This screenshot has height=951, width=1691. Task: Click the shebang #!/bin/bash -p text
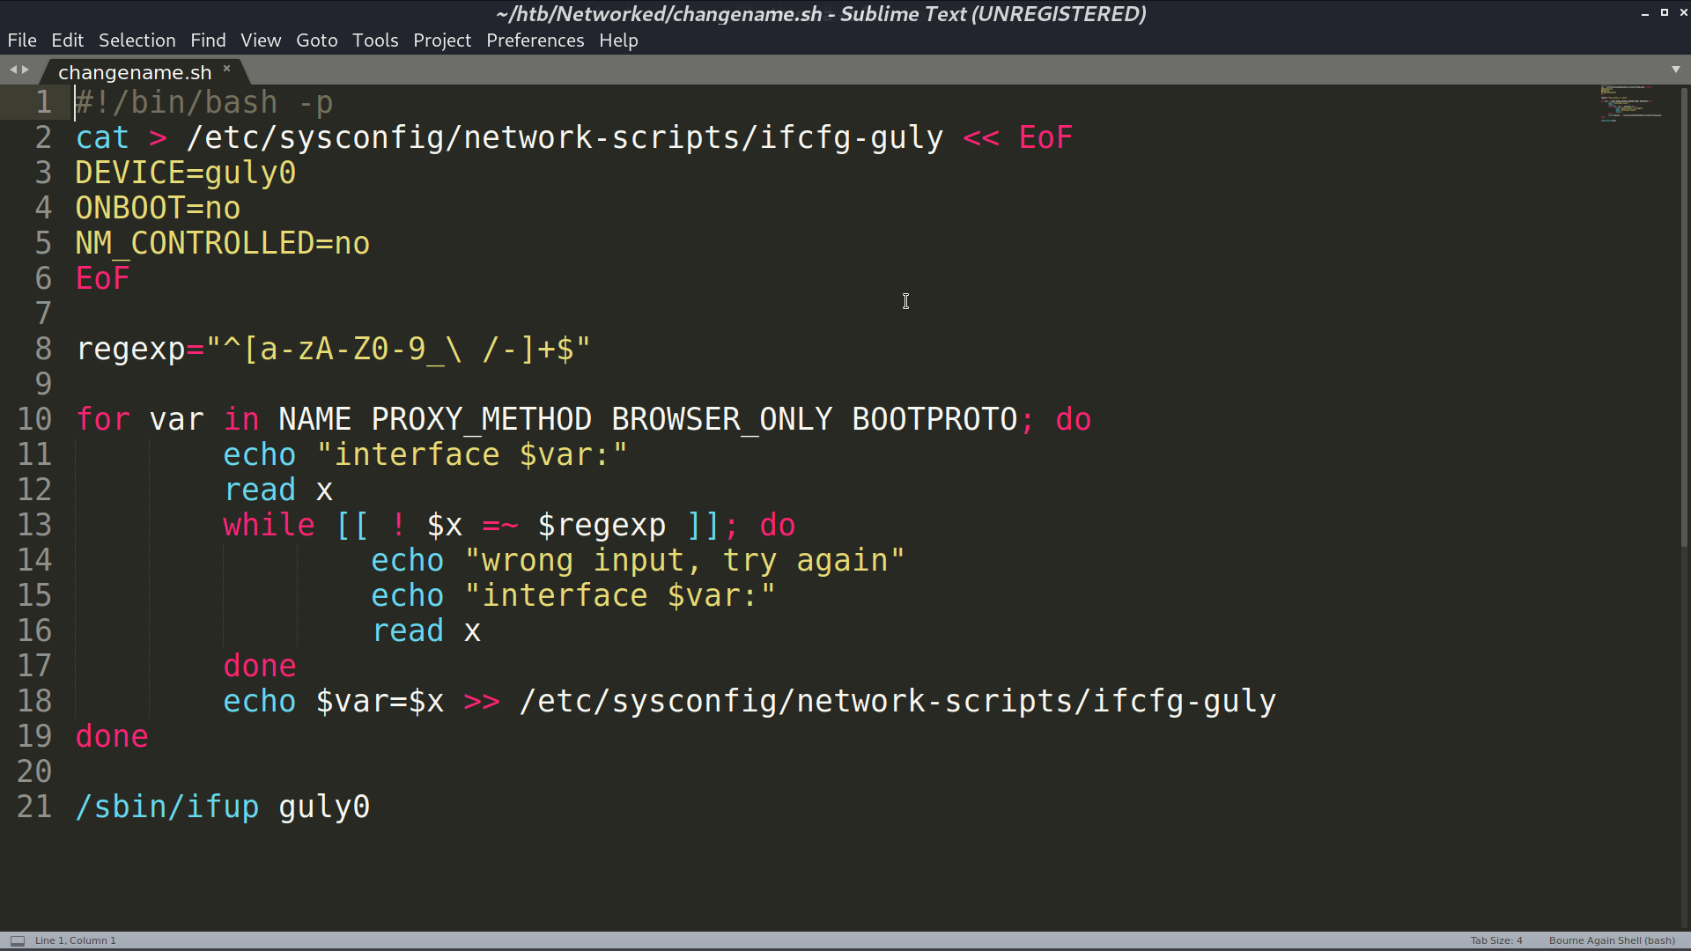coord(204,102)
